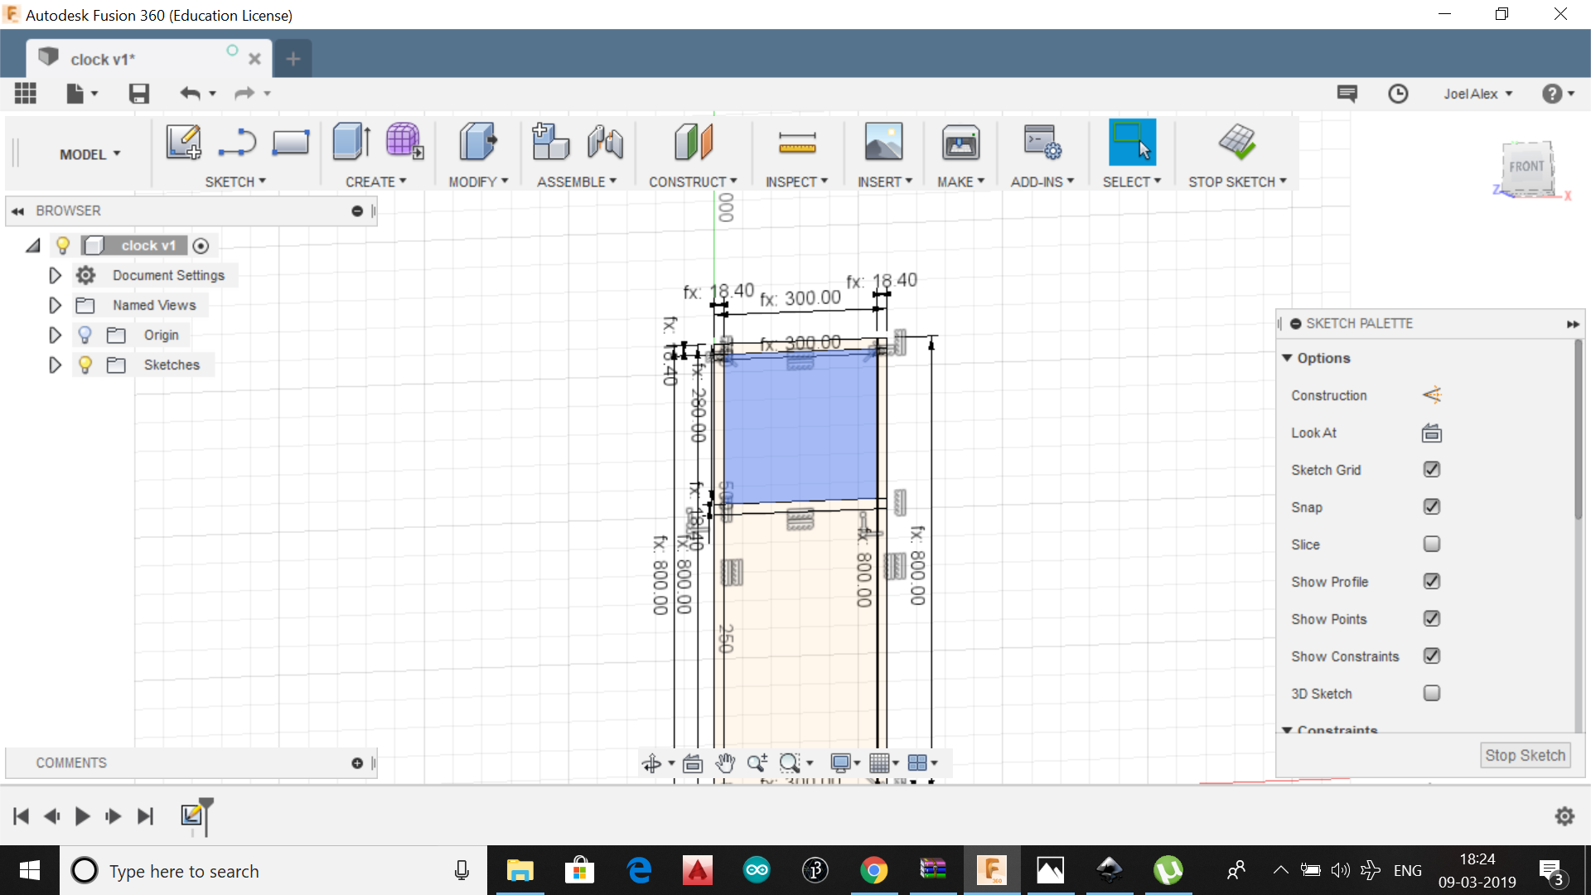Expand the Sketches folder in browser
Image resolution: width=1591 pixels, height=895 pixels.
pos(55,365)
